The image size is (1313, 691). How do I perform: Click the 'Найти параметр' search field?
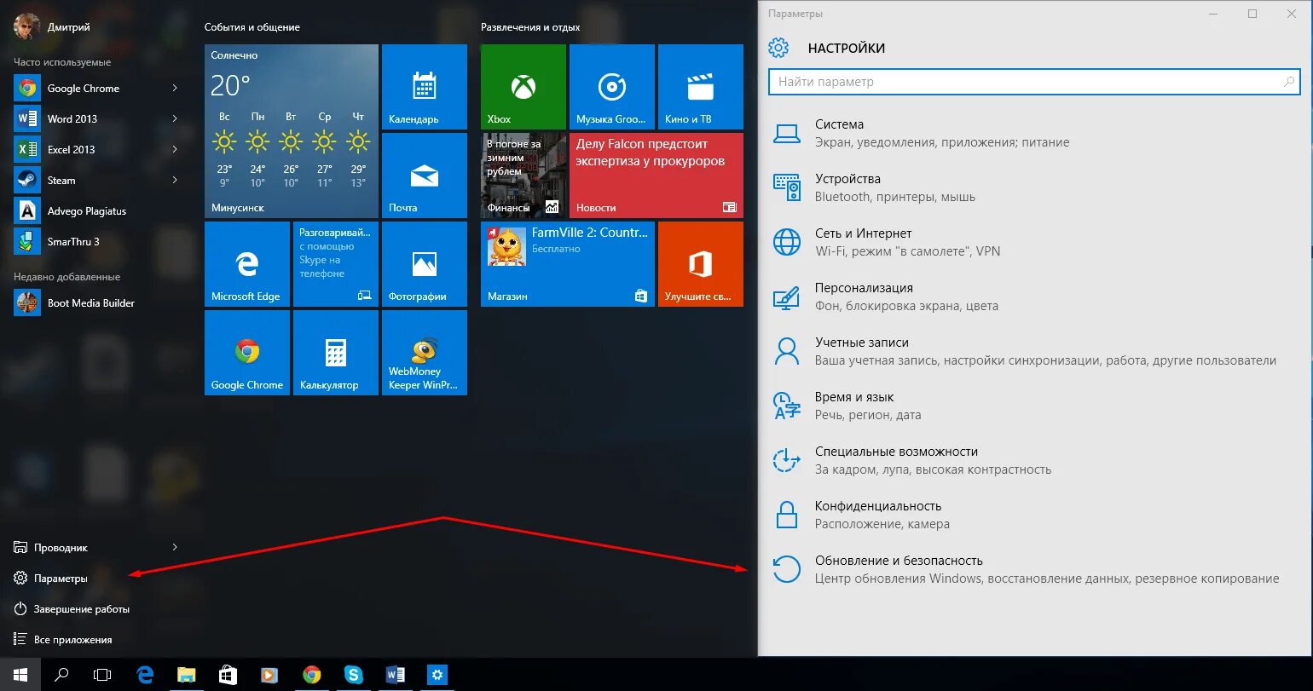click(1034, 82)
